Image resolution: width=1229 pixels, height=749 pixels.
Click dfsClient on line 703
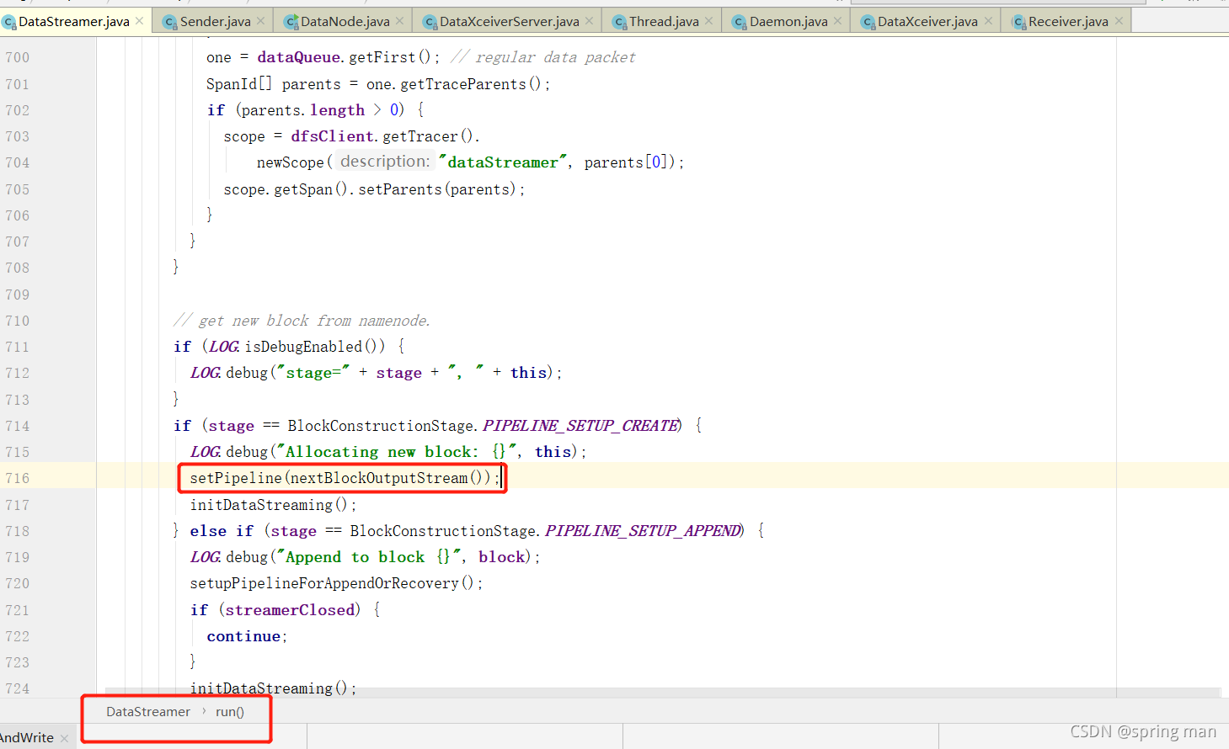332,136
